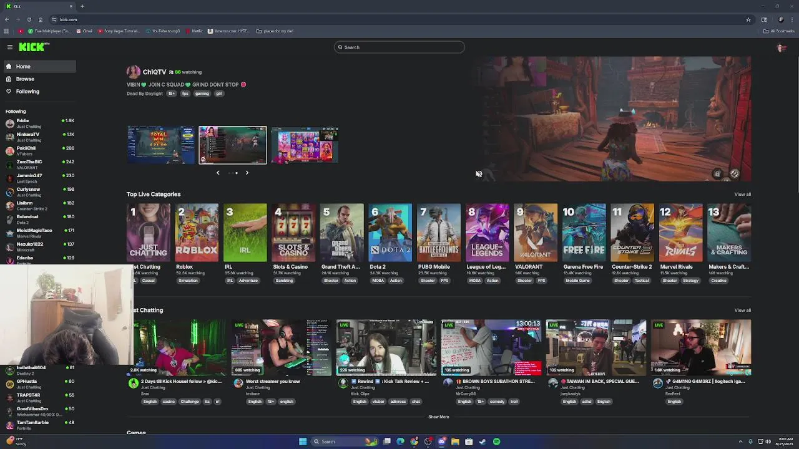The image size is (799, 449).
Task: Open the TAIWAN IM BACK stream
Action: 596,348
